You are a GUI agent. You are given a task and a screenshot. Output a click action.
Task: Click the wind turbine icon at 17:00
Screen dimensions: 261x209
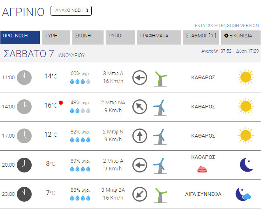[159, 136]
